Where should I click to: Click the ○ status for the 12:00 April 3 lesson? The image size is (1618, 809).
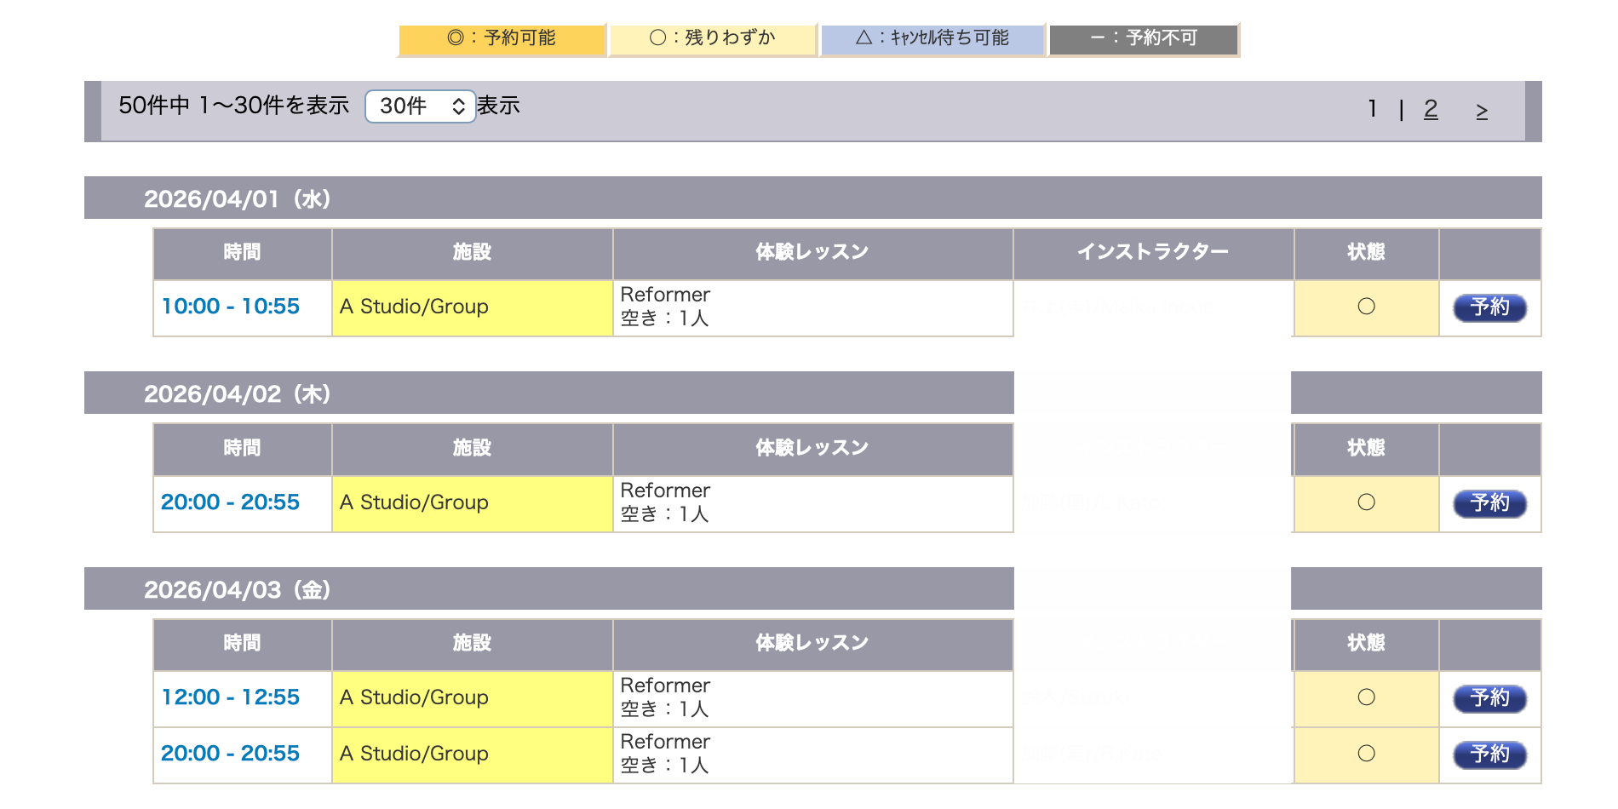tap(1365, 697)
